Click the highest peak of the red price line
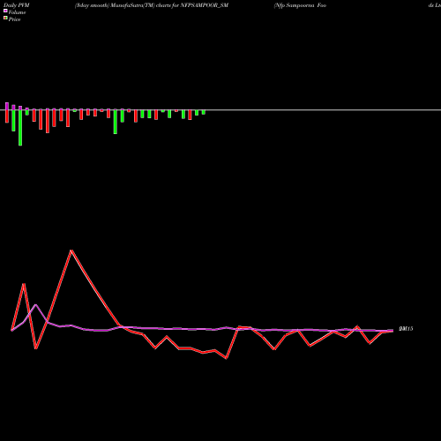The image size is (441, 441). tap(71, 250)
